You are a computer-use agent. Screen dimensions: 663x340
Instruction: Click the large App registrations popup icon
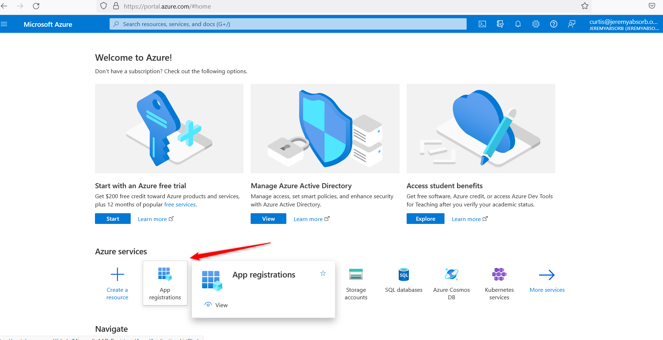[212, 281]
